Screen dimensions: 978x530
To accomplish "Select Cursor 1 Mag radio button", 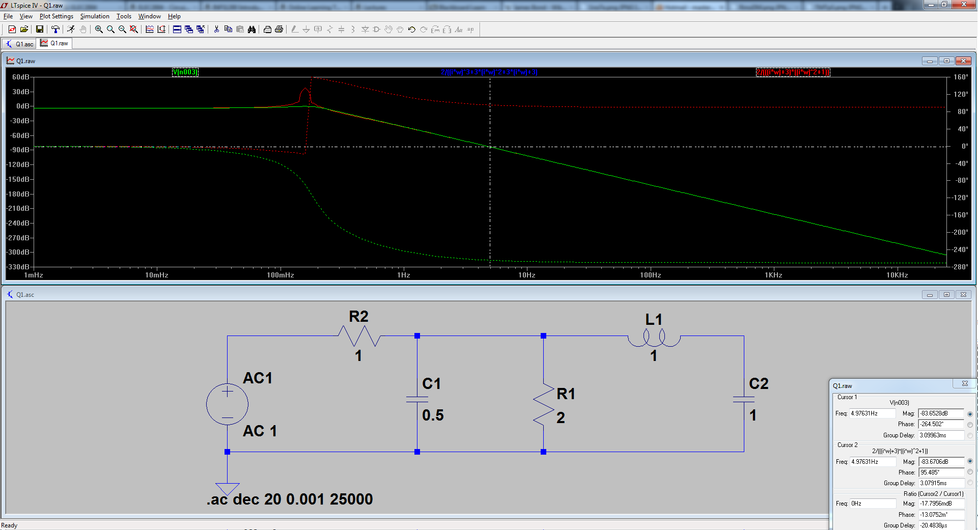I will [x=970, y=414].
